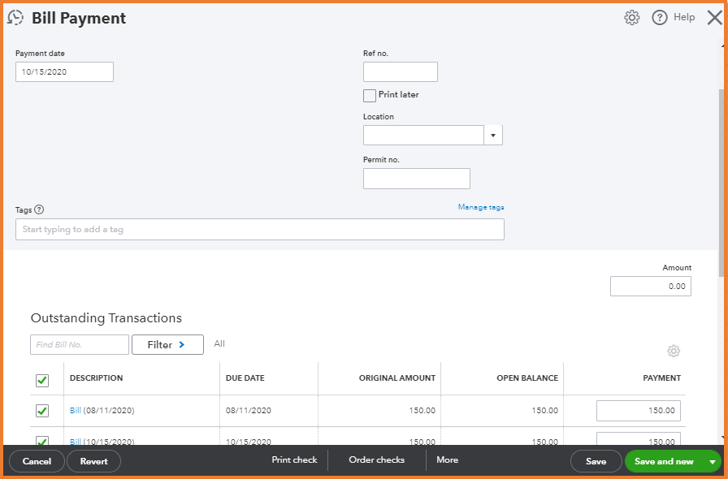Image resolution: width=728 pixels, height=479 pixels.
Task: Click the Tags help tooltip icon
Action: click(39, 209)
